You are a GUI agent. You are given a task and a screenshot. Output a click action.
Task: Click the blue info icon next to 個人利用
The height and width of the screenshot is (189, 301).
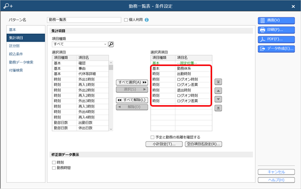pos(147,20)
